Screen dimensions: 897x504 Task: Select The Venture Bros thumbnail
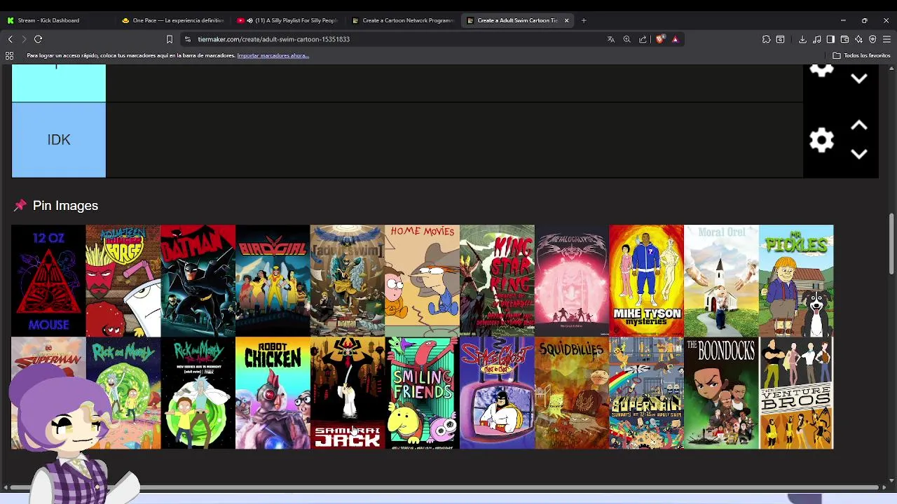pyautogui.click(x=796, y=393)
